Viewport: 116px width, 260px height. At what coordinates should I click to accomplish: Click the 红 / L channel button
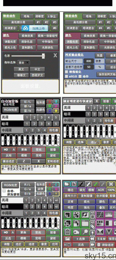click(x=27, y=102)
